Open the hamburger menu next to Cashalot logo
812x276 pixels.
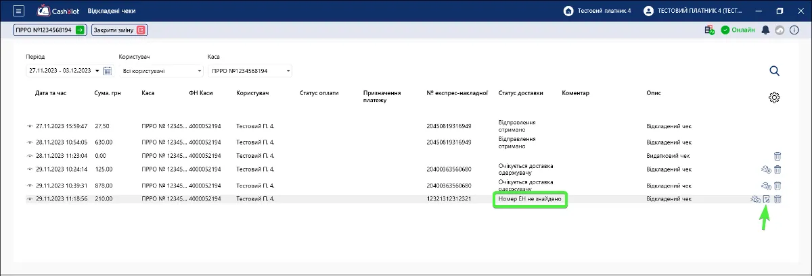[18, 11]
